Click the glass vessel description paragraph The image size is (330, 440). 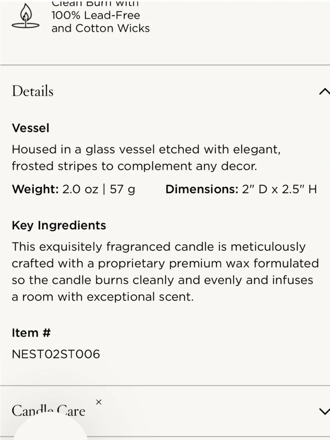click(x=146, y=157)
